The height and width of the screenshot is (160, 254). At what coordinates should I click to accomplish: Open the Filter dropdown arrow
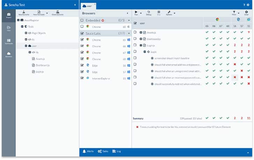pos(239,13)
